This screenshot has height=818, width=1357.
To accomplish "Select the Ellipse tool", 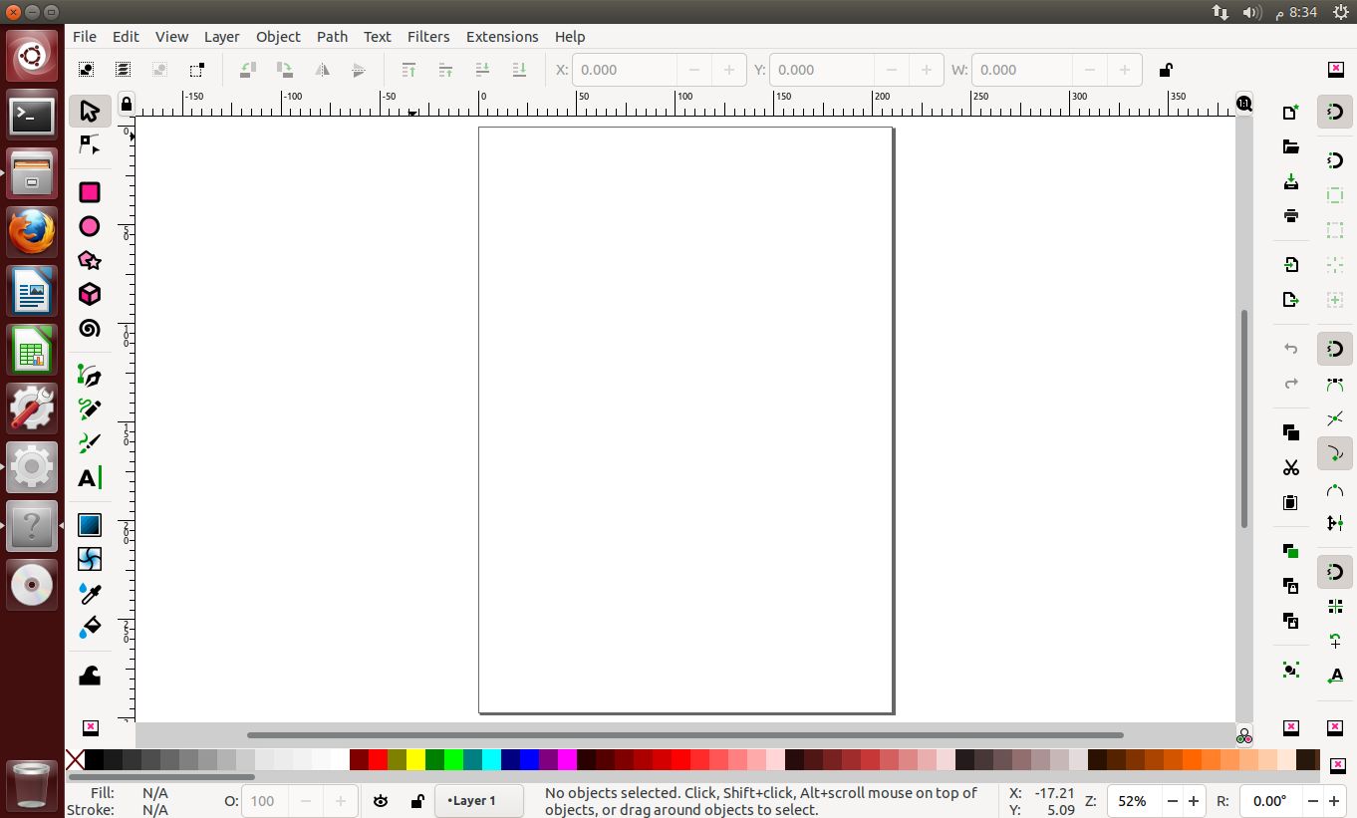I will click(90, 226).
